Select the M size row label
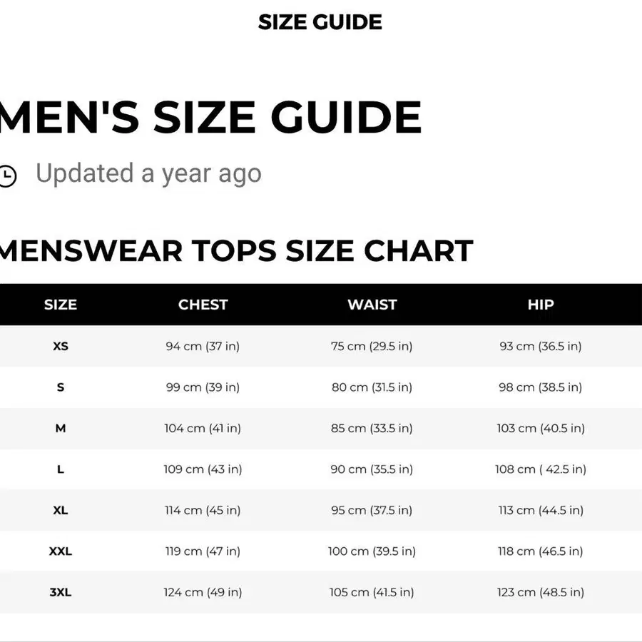Screen dimensions: 642x642 tap(61, 428)
